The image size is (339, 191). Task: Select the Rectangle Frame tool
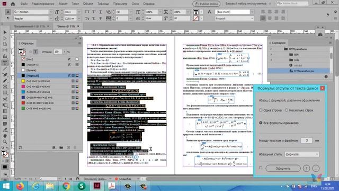[5, 87]
